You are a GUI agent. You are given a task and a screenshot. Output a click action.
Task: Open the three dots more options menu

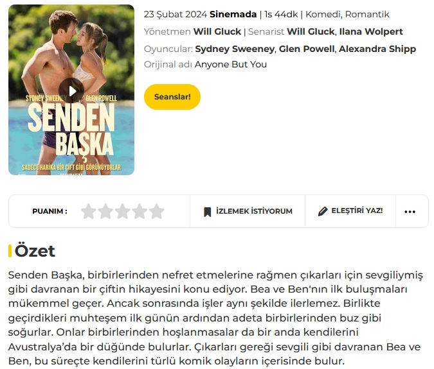click(410, 212)
